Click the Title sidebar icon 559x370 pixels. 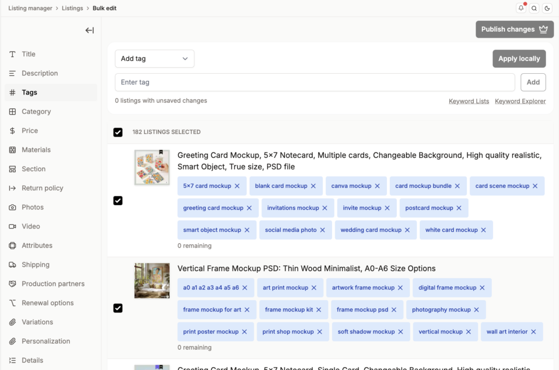point(13,54)
